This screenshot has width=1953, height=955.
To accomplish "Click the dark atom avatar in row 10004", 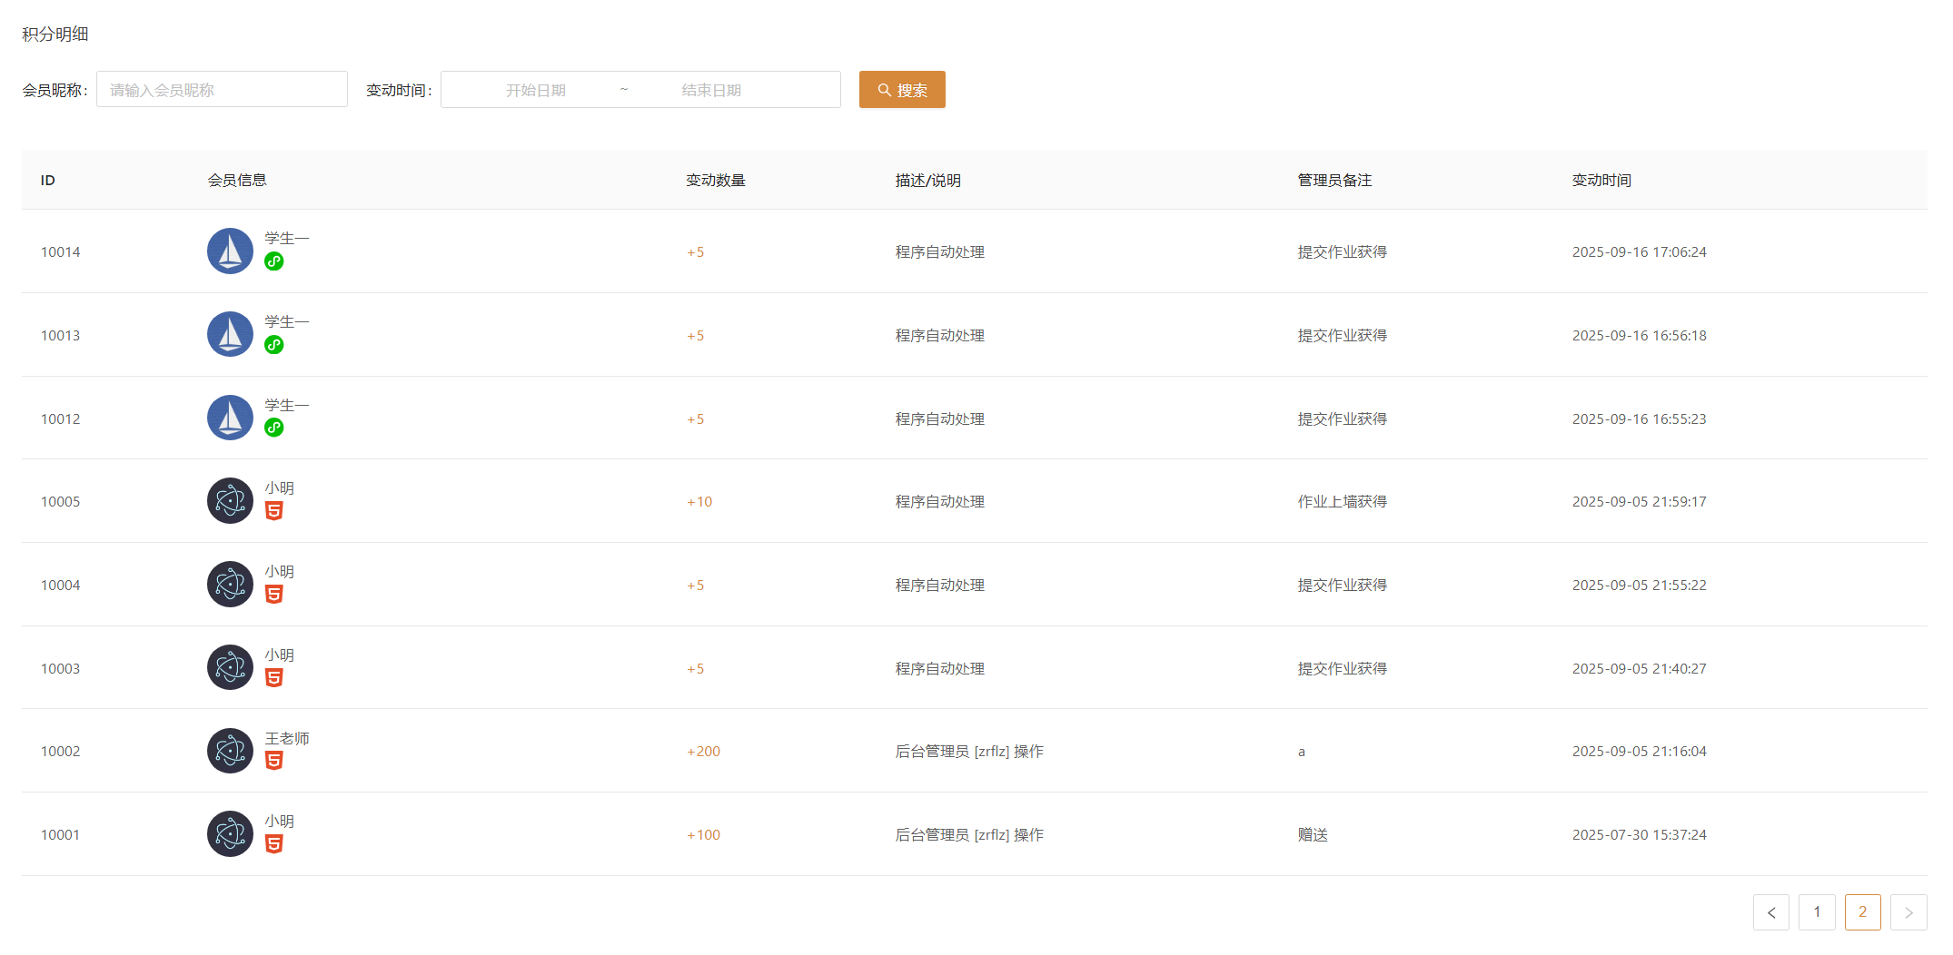I will point(230,585).
